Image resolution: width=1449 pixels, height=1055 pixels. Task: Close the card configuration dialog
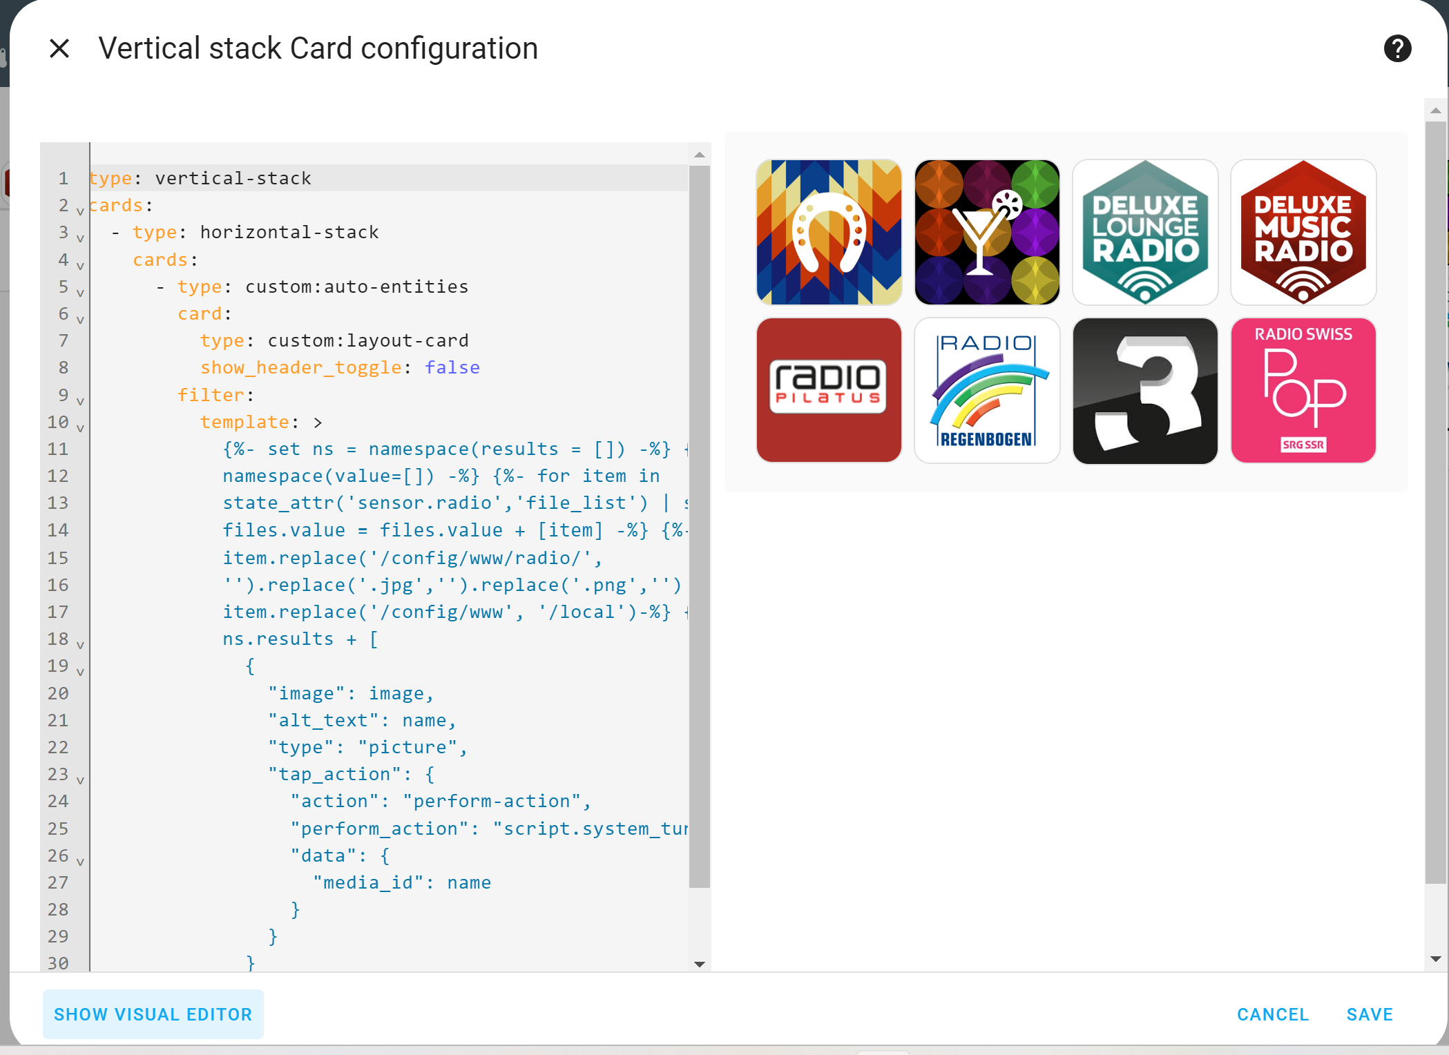pyautogui.click(x=59, y=49)
